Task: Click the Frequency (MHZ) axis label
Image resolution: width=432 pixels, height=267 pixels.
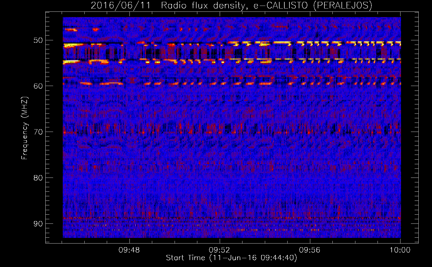Action: [x=24, y=128]
